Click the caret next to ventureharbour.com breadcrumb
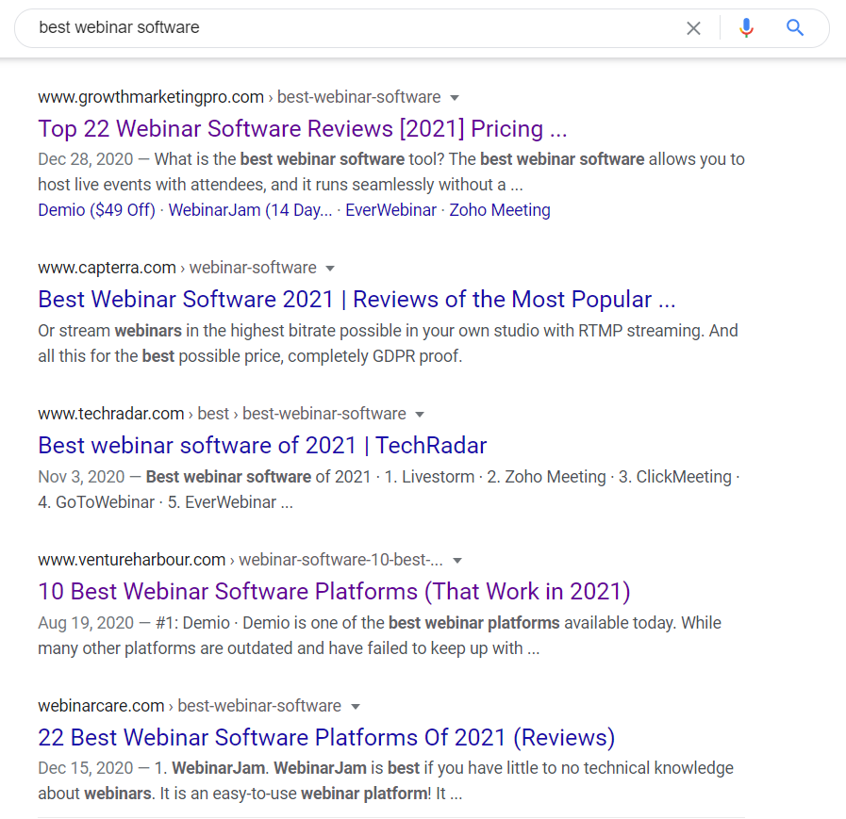This screenshot has width=846, height=819. [x=457, y=560]
